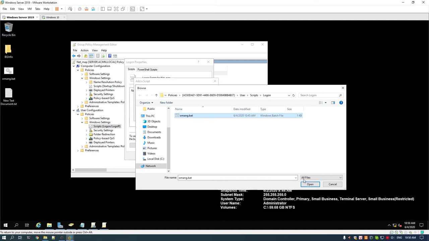
Task: Open guest Windows Start menu
Action: (5, 225)
